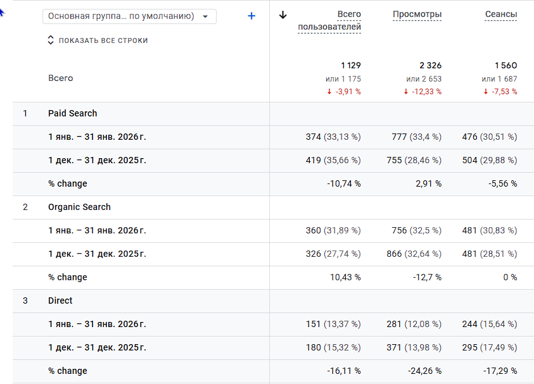534x384 pixels.
Task: Expand rows with 'Показать все строки'
Action: [x=98, y=40]
